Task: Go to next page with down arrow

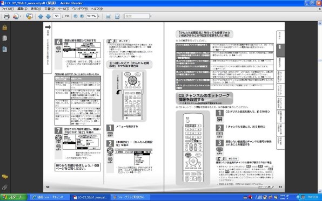Action: tap(48, 16)
